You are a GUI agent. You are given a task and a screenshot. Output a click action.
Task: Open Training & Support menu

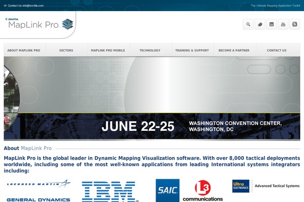pyautogui.click(x=192, y=50)
